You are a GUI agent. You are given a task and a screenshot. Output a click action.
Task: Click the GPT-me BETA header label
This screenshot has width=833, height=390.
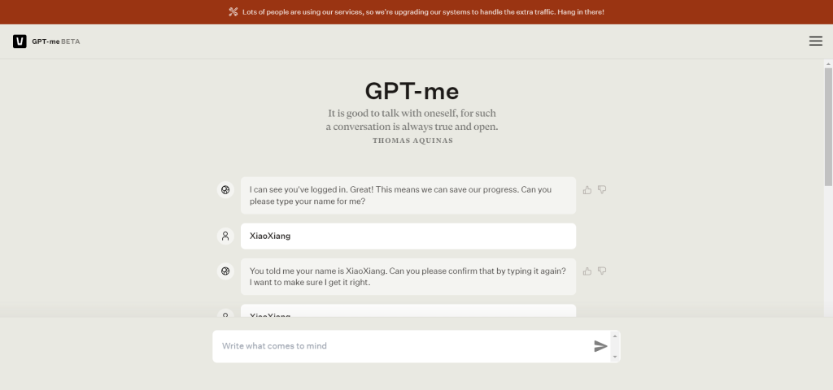pos(56,41)
